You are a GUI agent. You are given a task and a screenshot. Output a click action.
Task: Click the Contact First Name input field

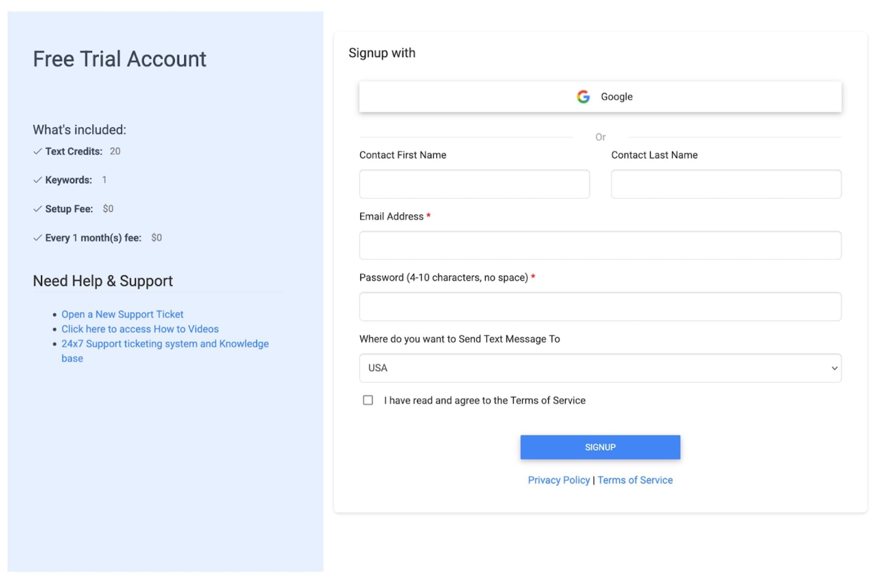(x=474, y=183)
